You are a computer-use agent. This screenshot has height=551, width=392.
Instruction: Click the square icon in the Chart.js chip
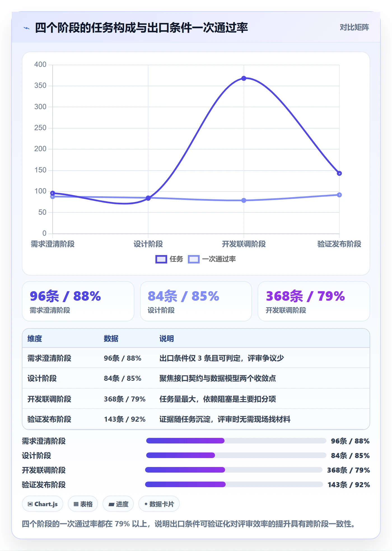click(x=30, y=504)
